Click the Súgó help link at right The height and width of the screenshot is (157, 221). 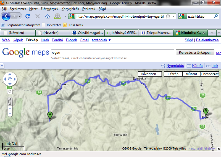coord(189,40)
